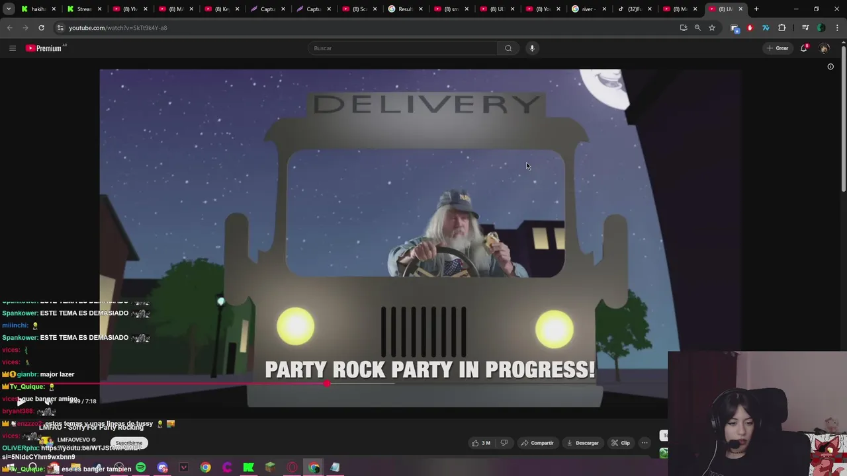This screenshot has width=847, height=476.
Task: Start voice search with microphone icon
Action: point(532,48)
